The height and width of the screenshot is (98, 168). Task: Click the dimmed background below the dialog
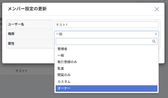coord(27,87)
